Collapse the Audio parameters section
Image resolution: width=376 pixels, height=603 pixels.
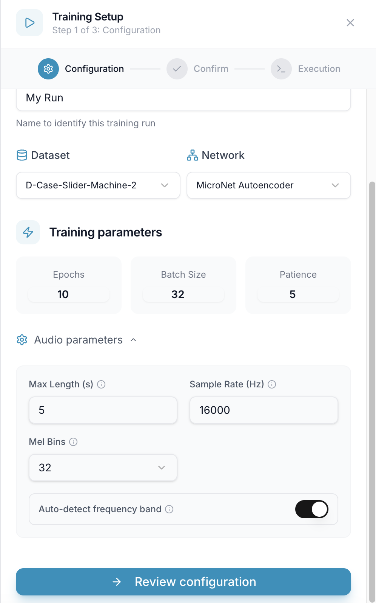coord(133,340)
